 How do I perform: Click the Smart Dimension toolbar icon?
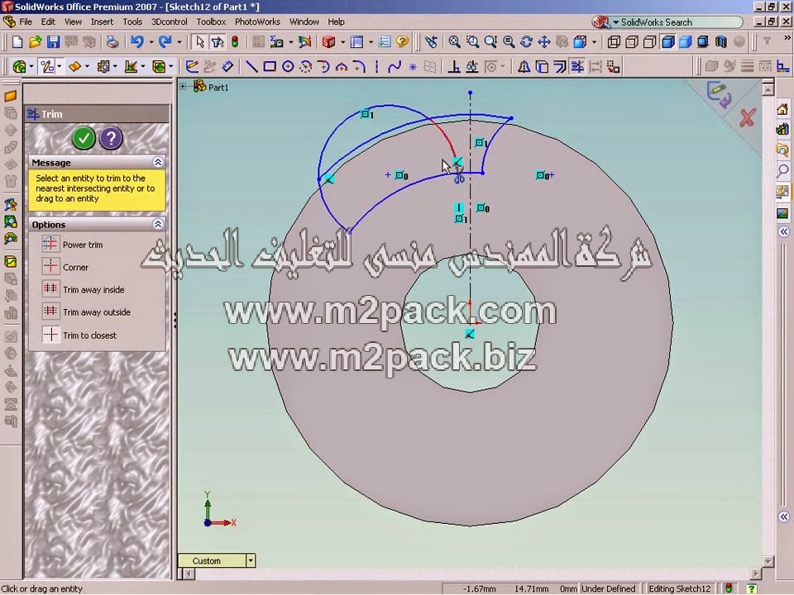[x=227, y=67]
